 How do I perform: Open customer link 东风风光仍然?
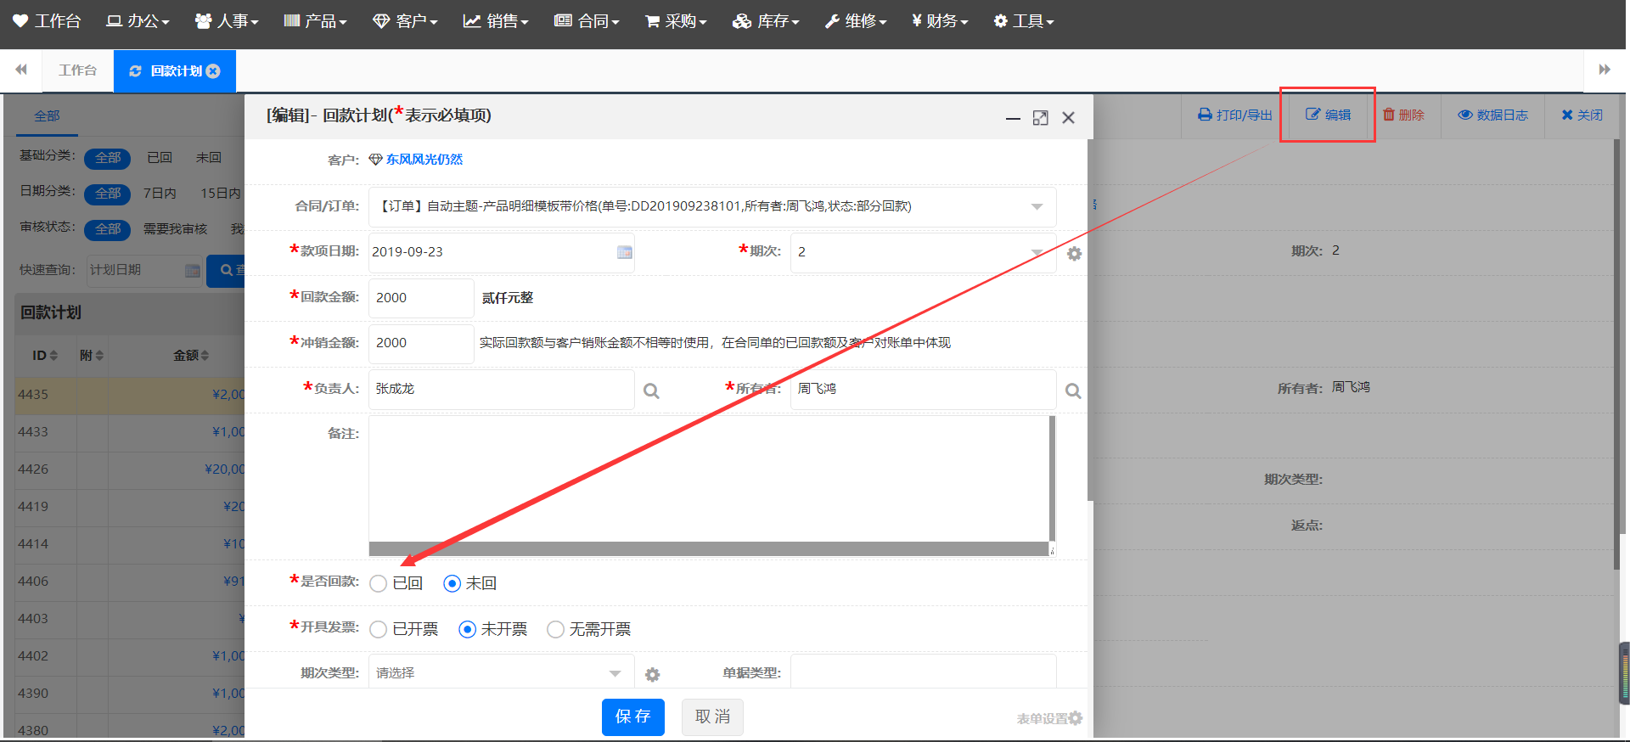pyautogui.click(x=424, y=160)
